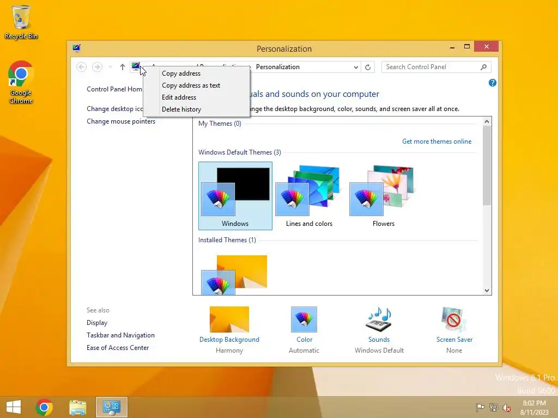
Task: Open the Start button on taskbar
Action: pyautogui.click(x=14, y=407)
